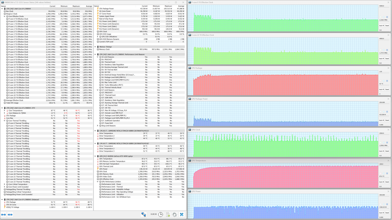
Task: Click the expand columns blue arrows icon
Action: click(x=4, y=214)
